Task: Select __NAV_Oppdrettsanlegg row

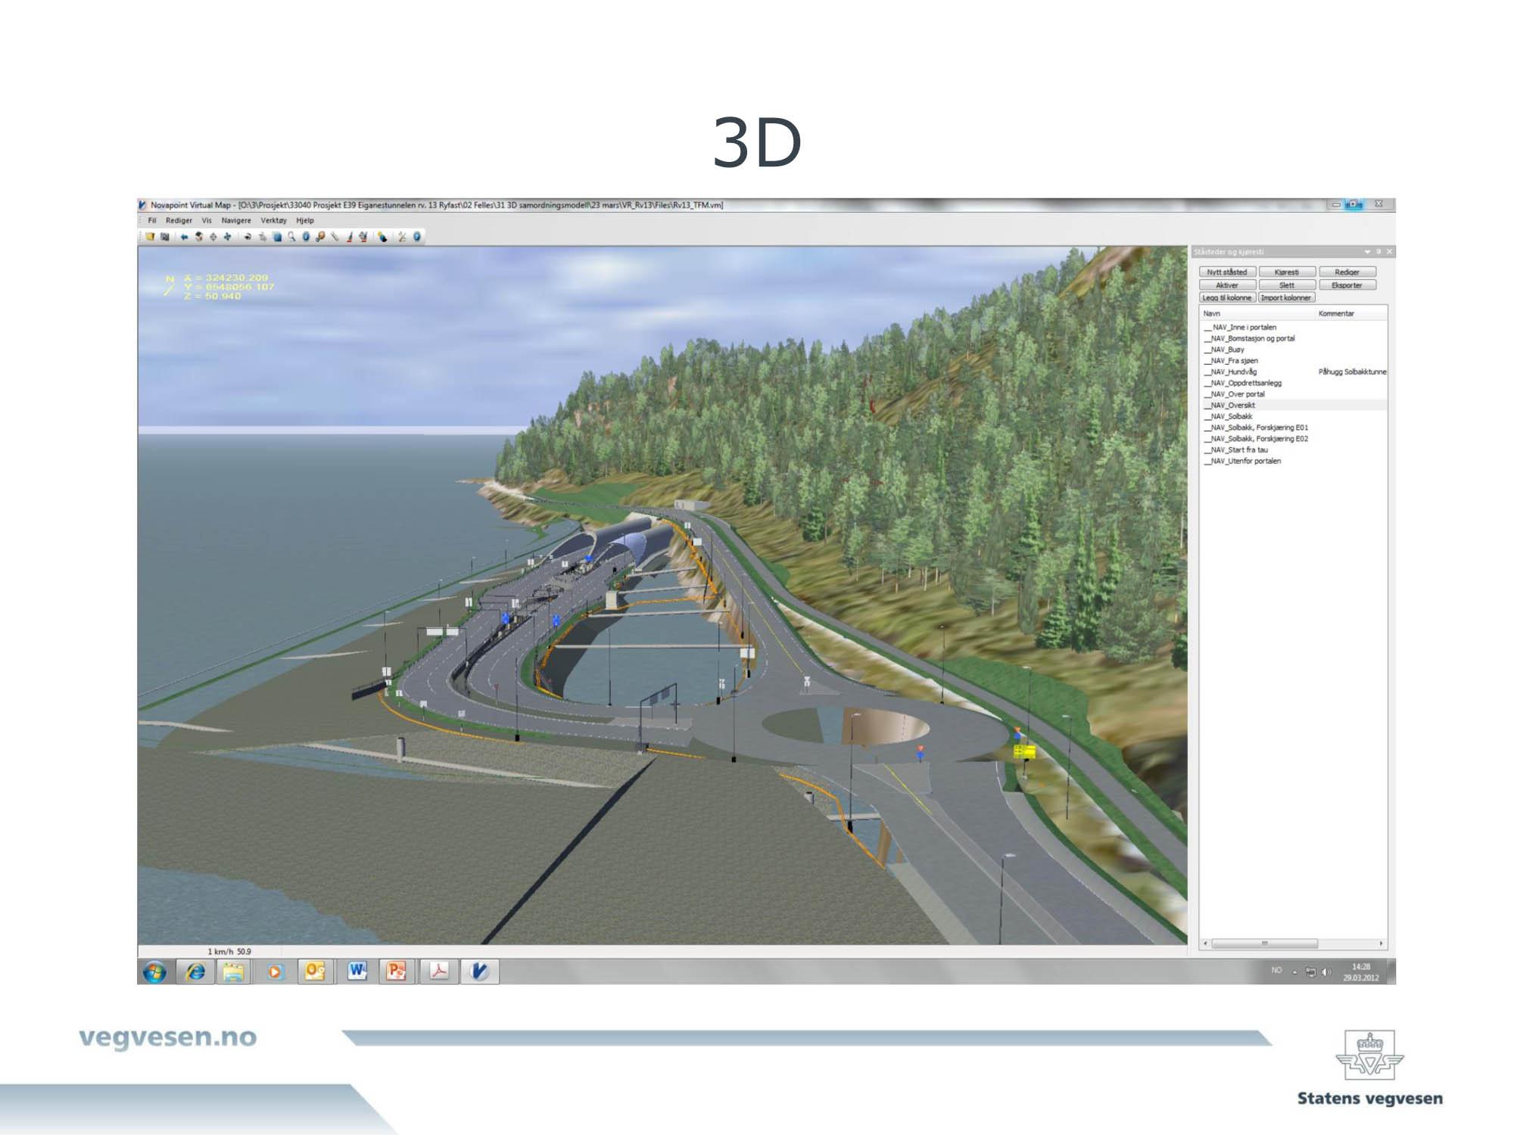Action: coord(1294,383)
